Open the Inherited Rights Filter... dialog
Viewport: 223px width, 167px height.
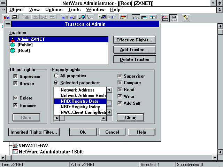point(34,132)
